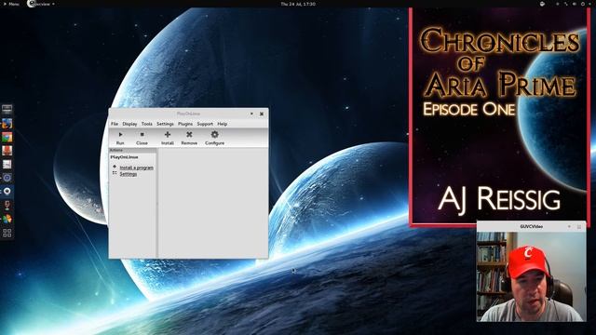Screen dimensions: 596x335
Task: Open the Support menu
Action: [205, 124]
